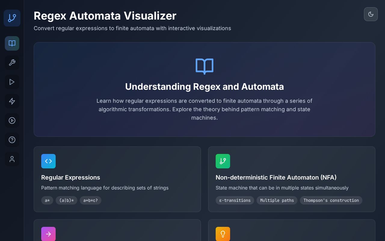Select the a* example chip
This screenshot has width=385, height=241.
[x=47, y=200]
